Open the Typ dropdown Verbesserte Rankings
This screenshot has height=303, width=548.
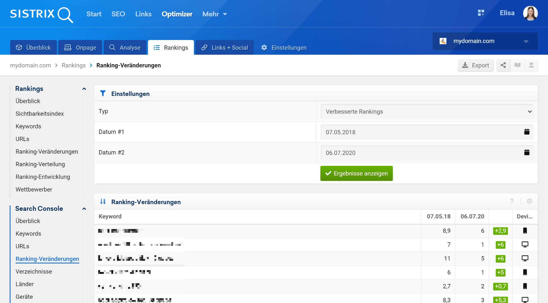427,112
